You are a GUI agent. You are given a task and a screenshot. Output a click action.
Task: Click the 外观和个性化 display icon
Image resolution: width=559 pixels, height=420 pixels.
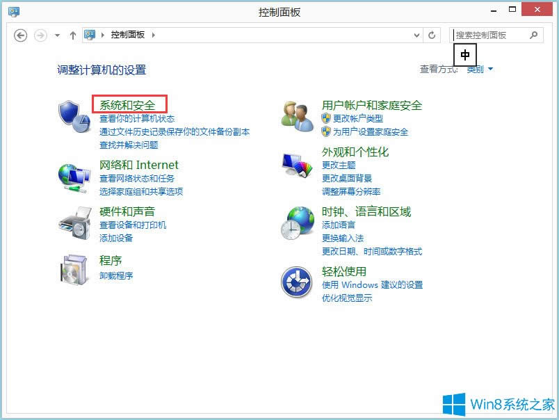296,163
